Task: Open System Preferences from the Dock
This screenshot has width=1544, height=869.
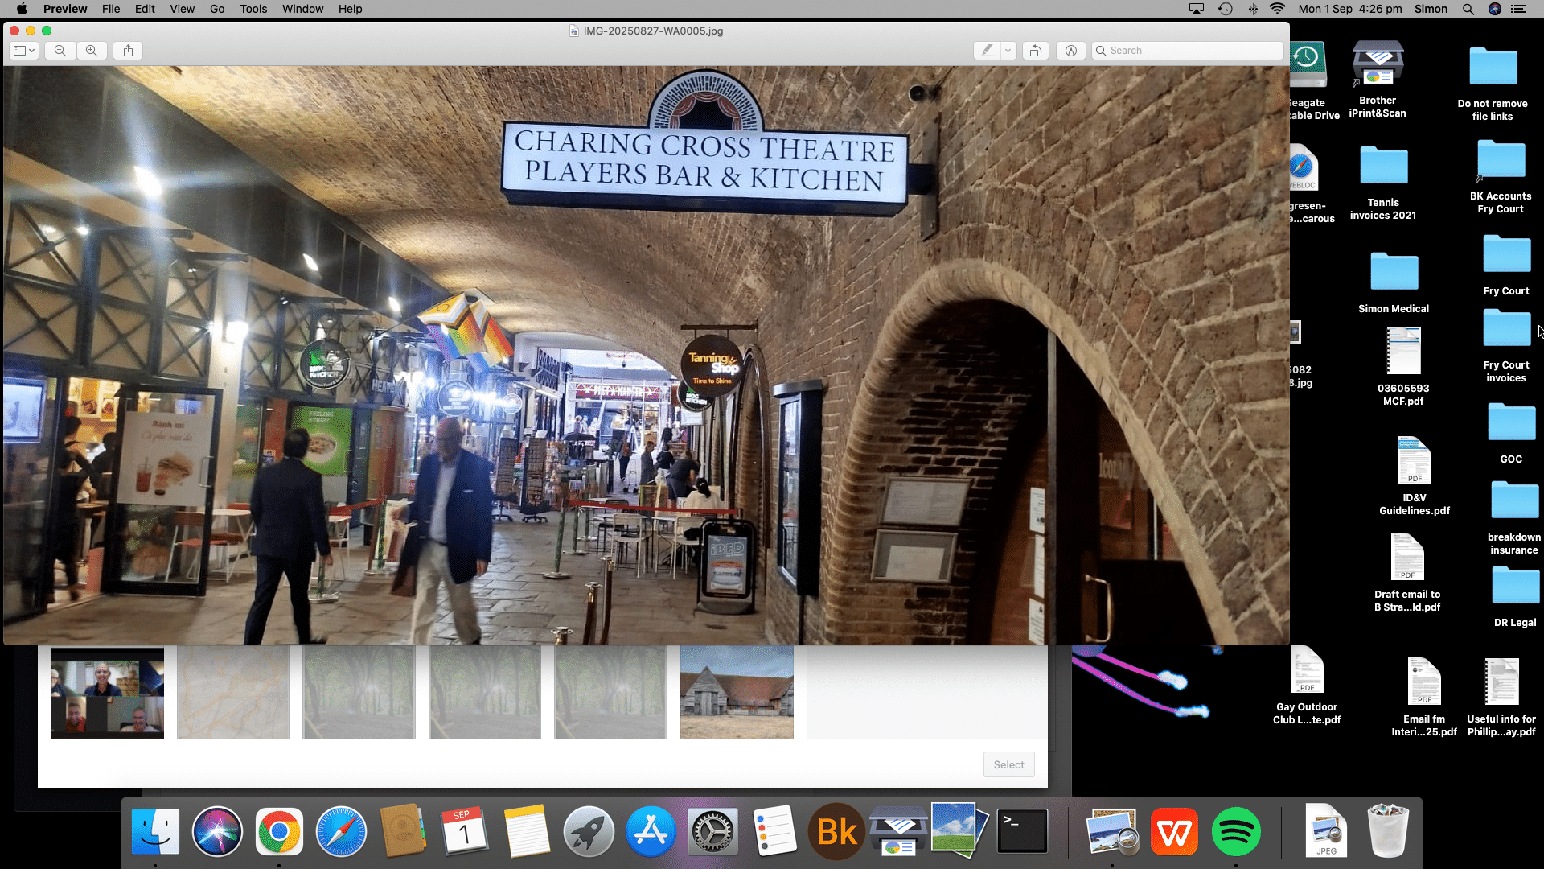Action: (712, 831)
